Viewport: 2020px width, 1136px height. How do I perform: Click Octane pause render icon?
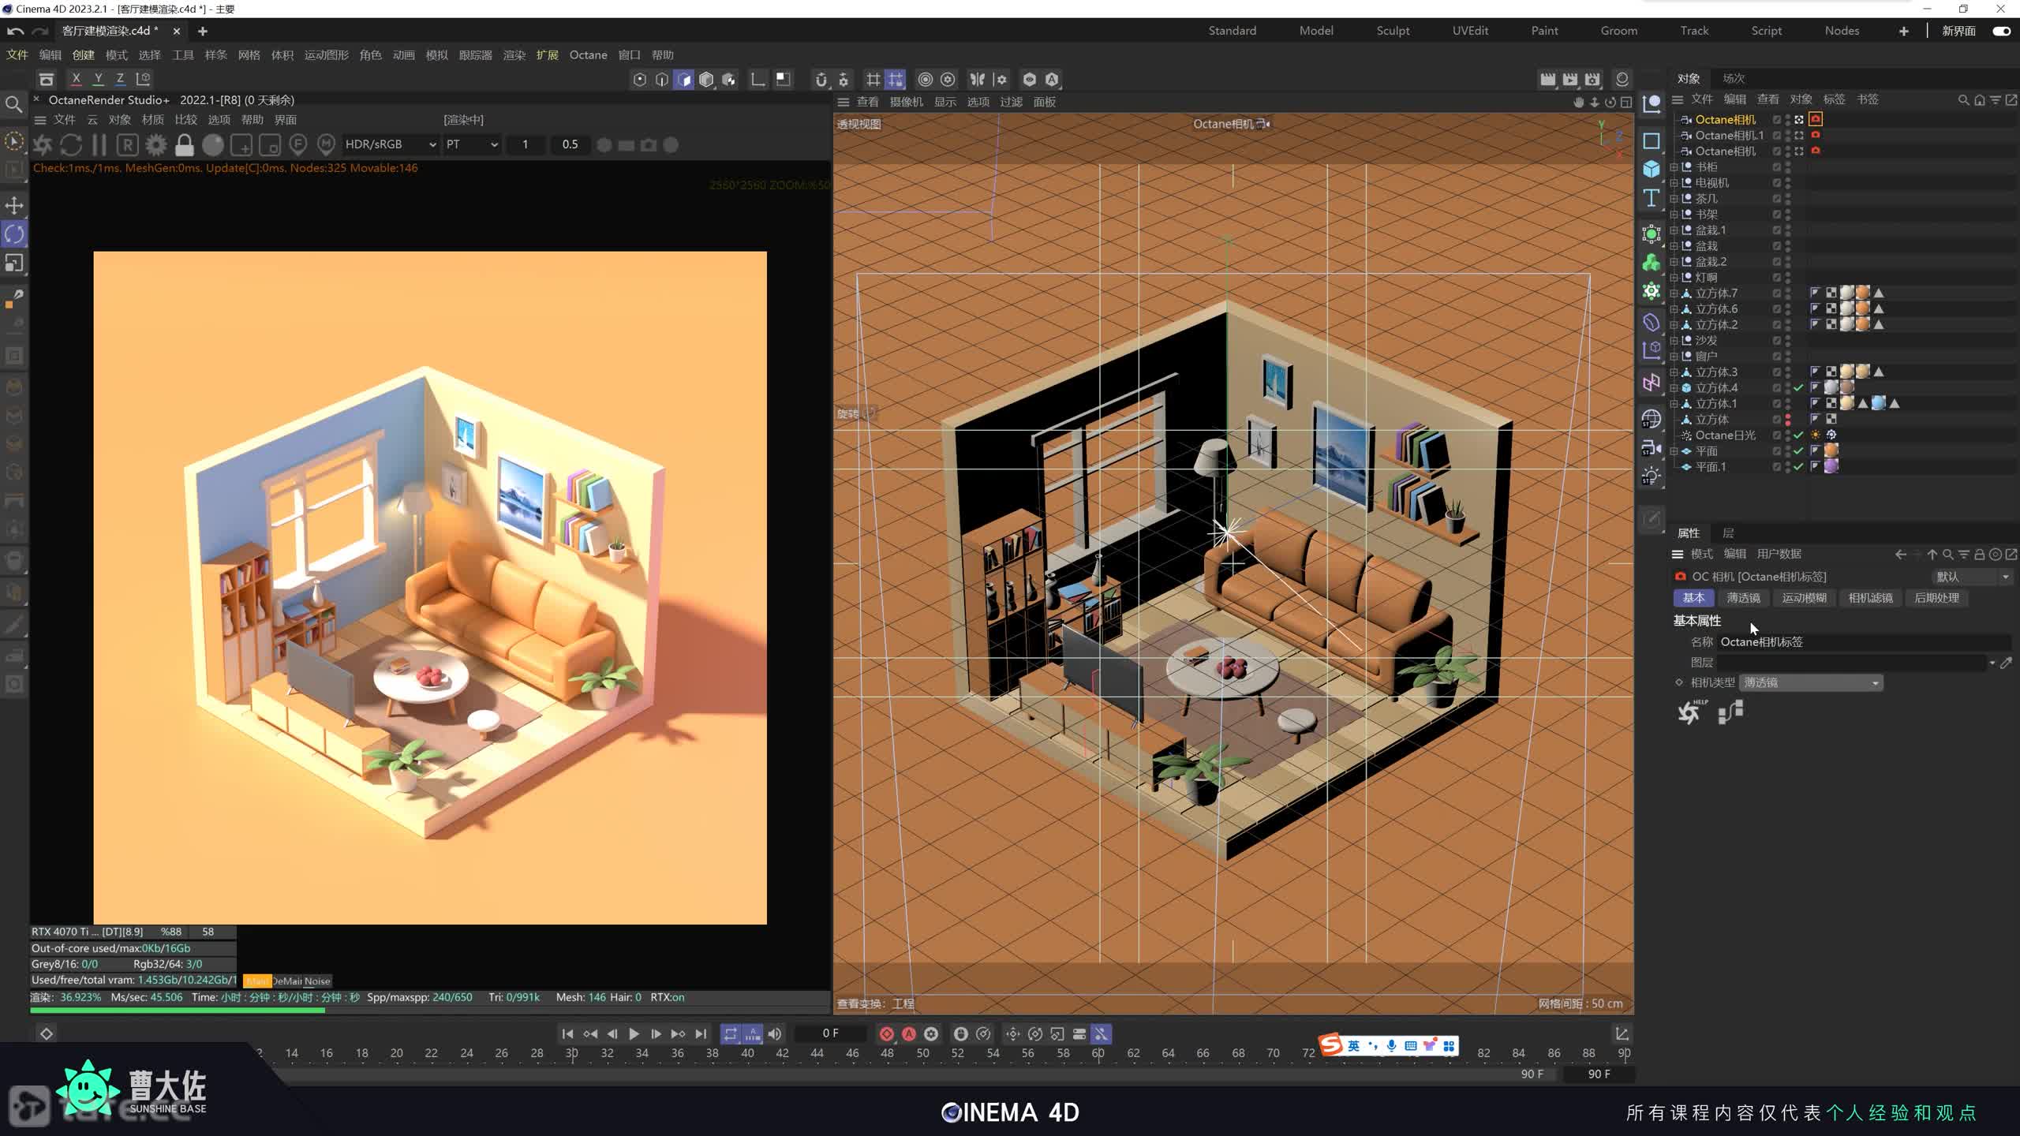point(99,145)
